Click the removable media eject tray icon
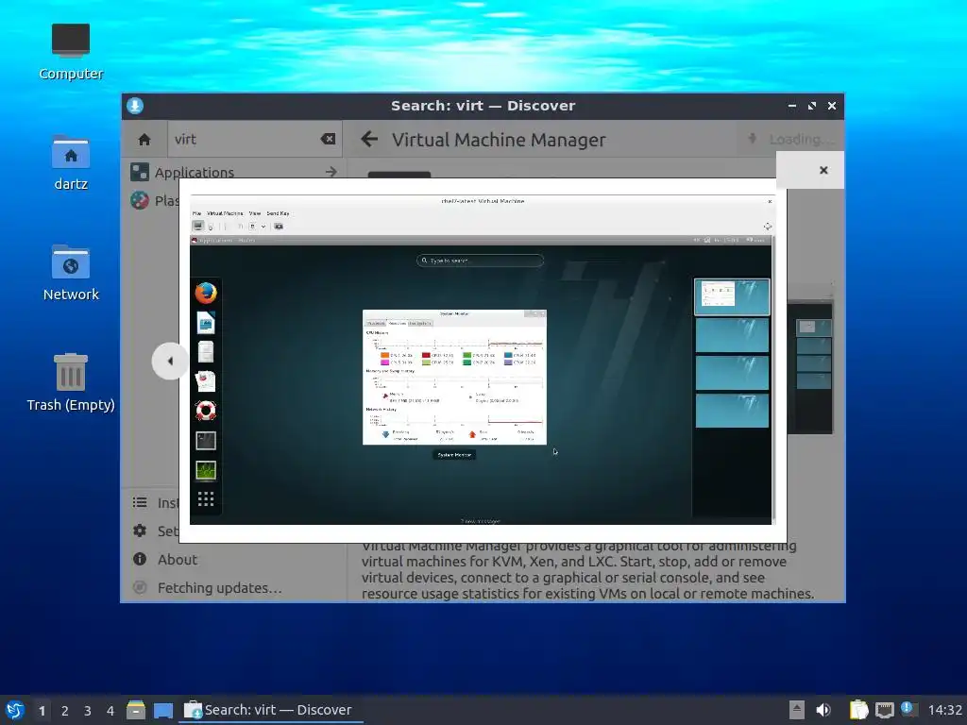The height and width of the screenshot is (725, 967). click(797, 710)
